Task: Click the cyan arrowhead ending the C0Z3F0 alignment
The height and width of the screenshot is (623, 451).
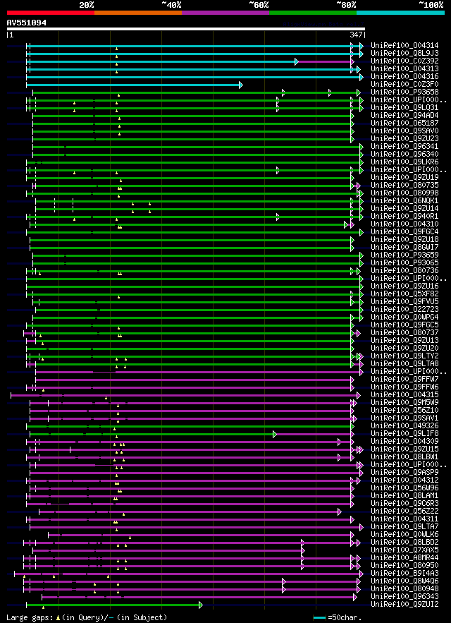Action: [240, 85]
